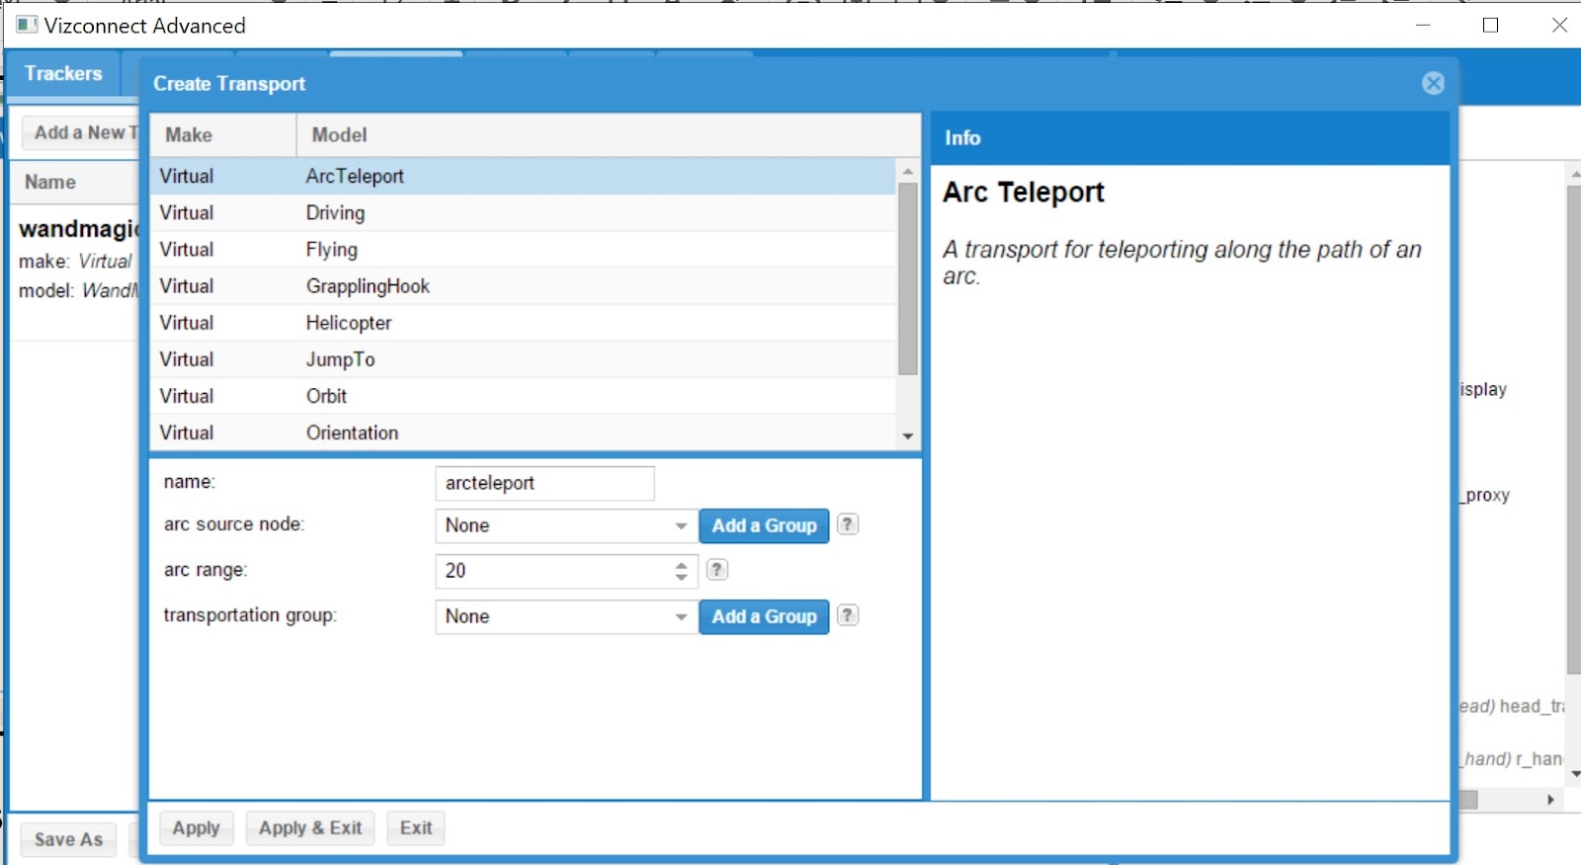Open help for arc range
This screenshot has height=865, width=1581.
click(x=717, y=570)
